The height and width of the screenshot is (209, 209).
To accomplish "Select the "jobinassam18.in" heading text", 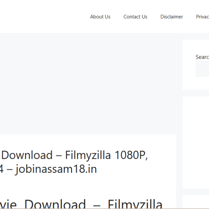I will click(56, 169).
